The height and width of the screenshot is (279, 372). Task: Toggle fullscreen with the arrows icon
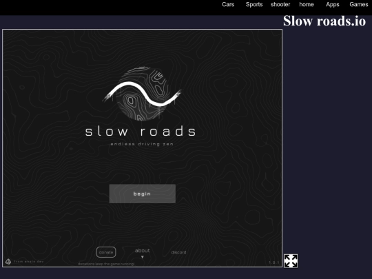291,260
